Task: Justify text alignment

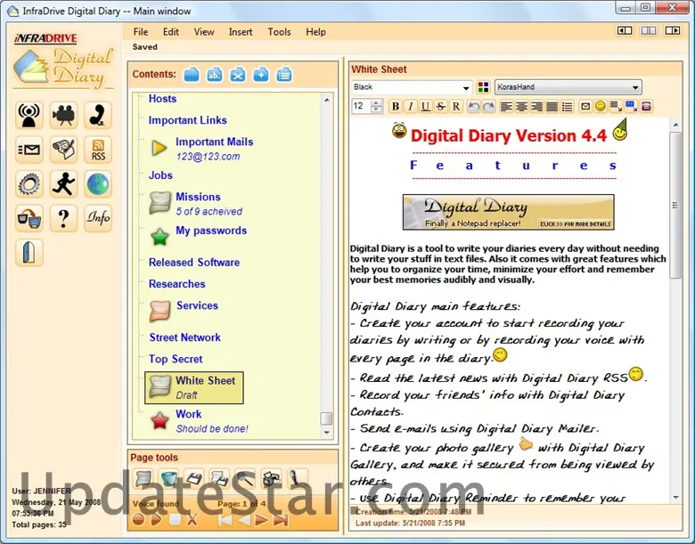Action: click(x=552, y=106)
